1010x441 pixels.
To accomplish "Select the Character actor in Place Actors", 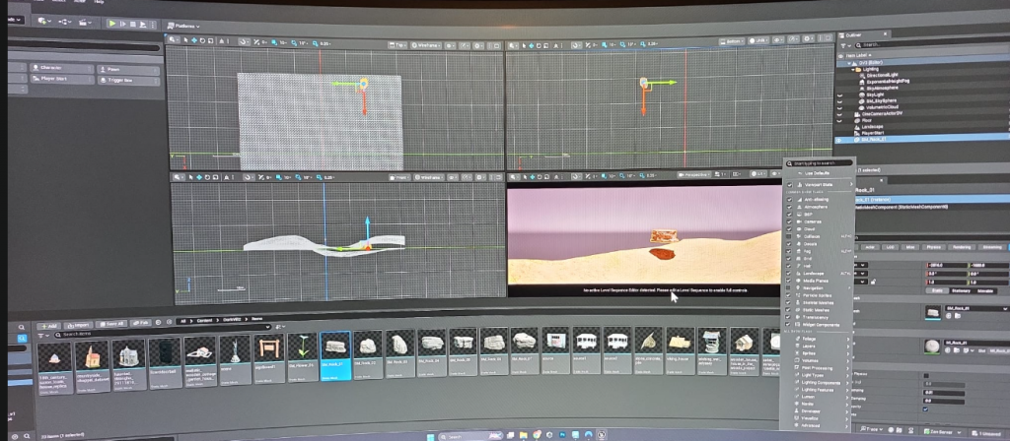I will click(x=51, y=69).
